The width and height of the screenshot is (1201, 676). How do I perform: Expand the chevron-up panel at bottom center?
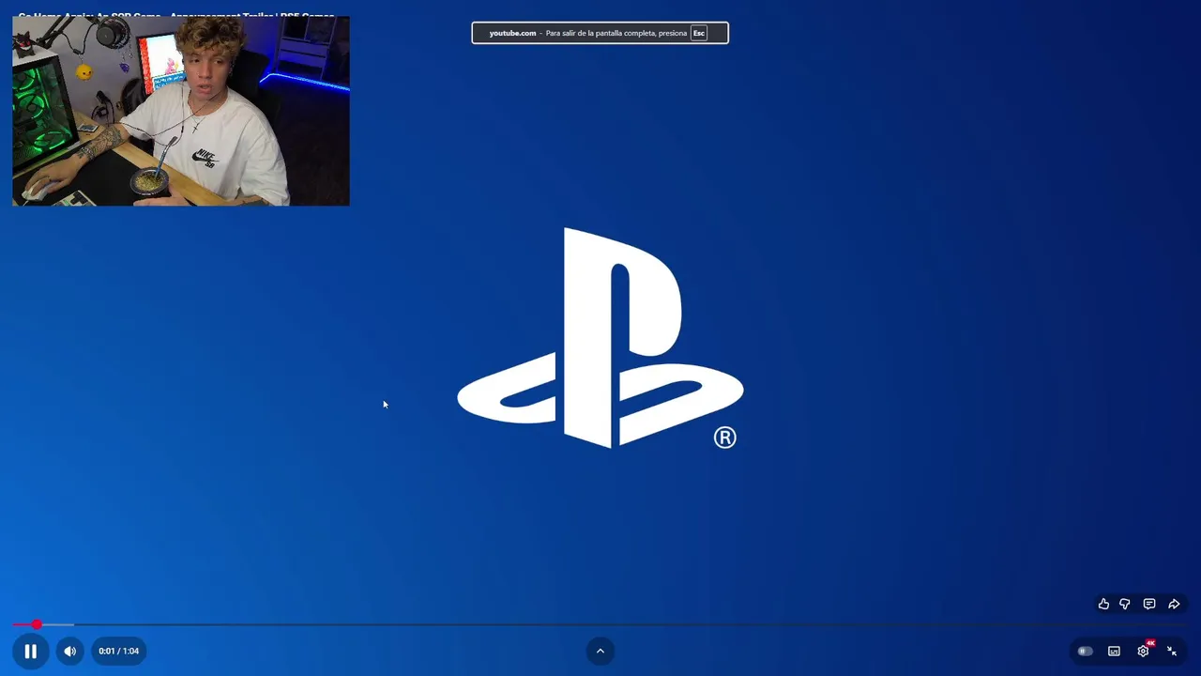pyautogui.click(x=600, y=651)
